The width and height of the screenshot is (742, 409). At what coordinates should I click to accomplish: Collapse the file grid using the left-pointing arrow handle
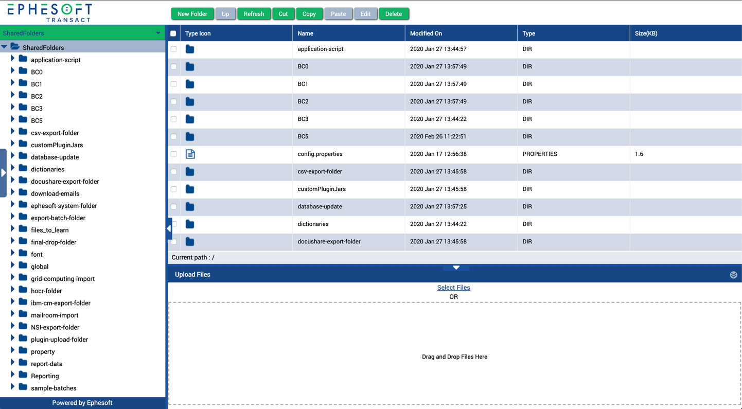tap(169, 228)
